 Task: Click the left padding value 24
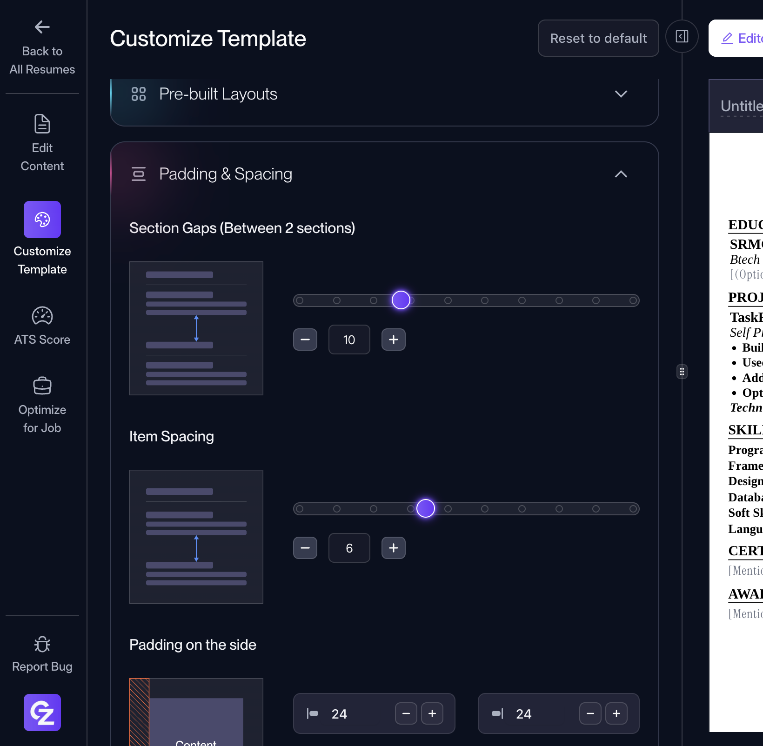click(x=339, y=714)
